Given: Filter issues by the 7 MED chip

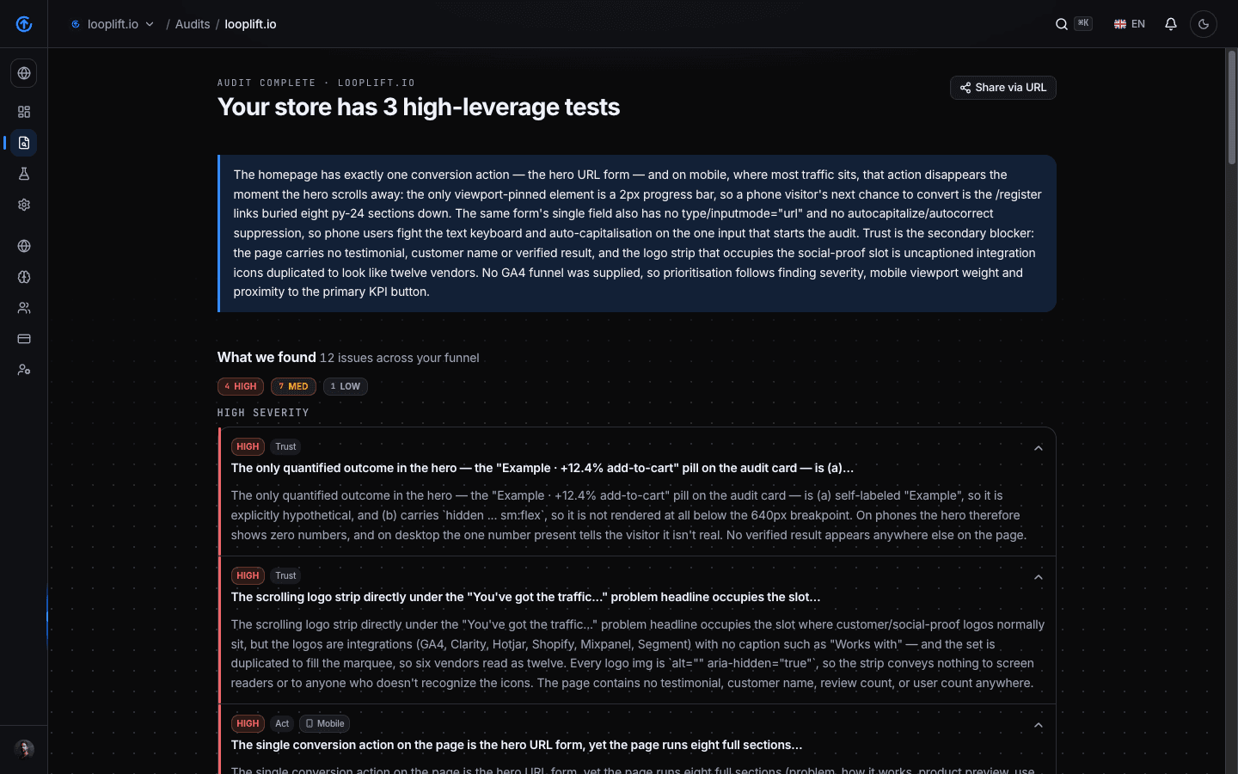Looking at the screenshot, I should (293, 386).
